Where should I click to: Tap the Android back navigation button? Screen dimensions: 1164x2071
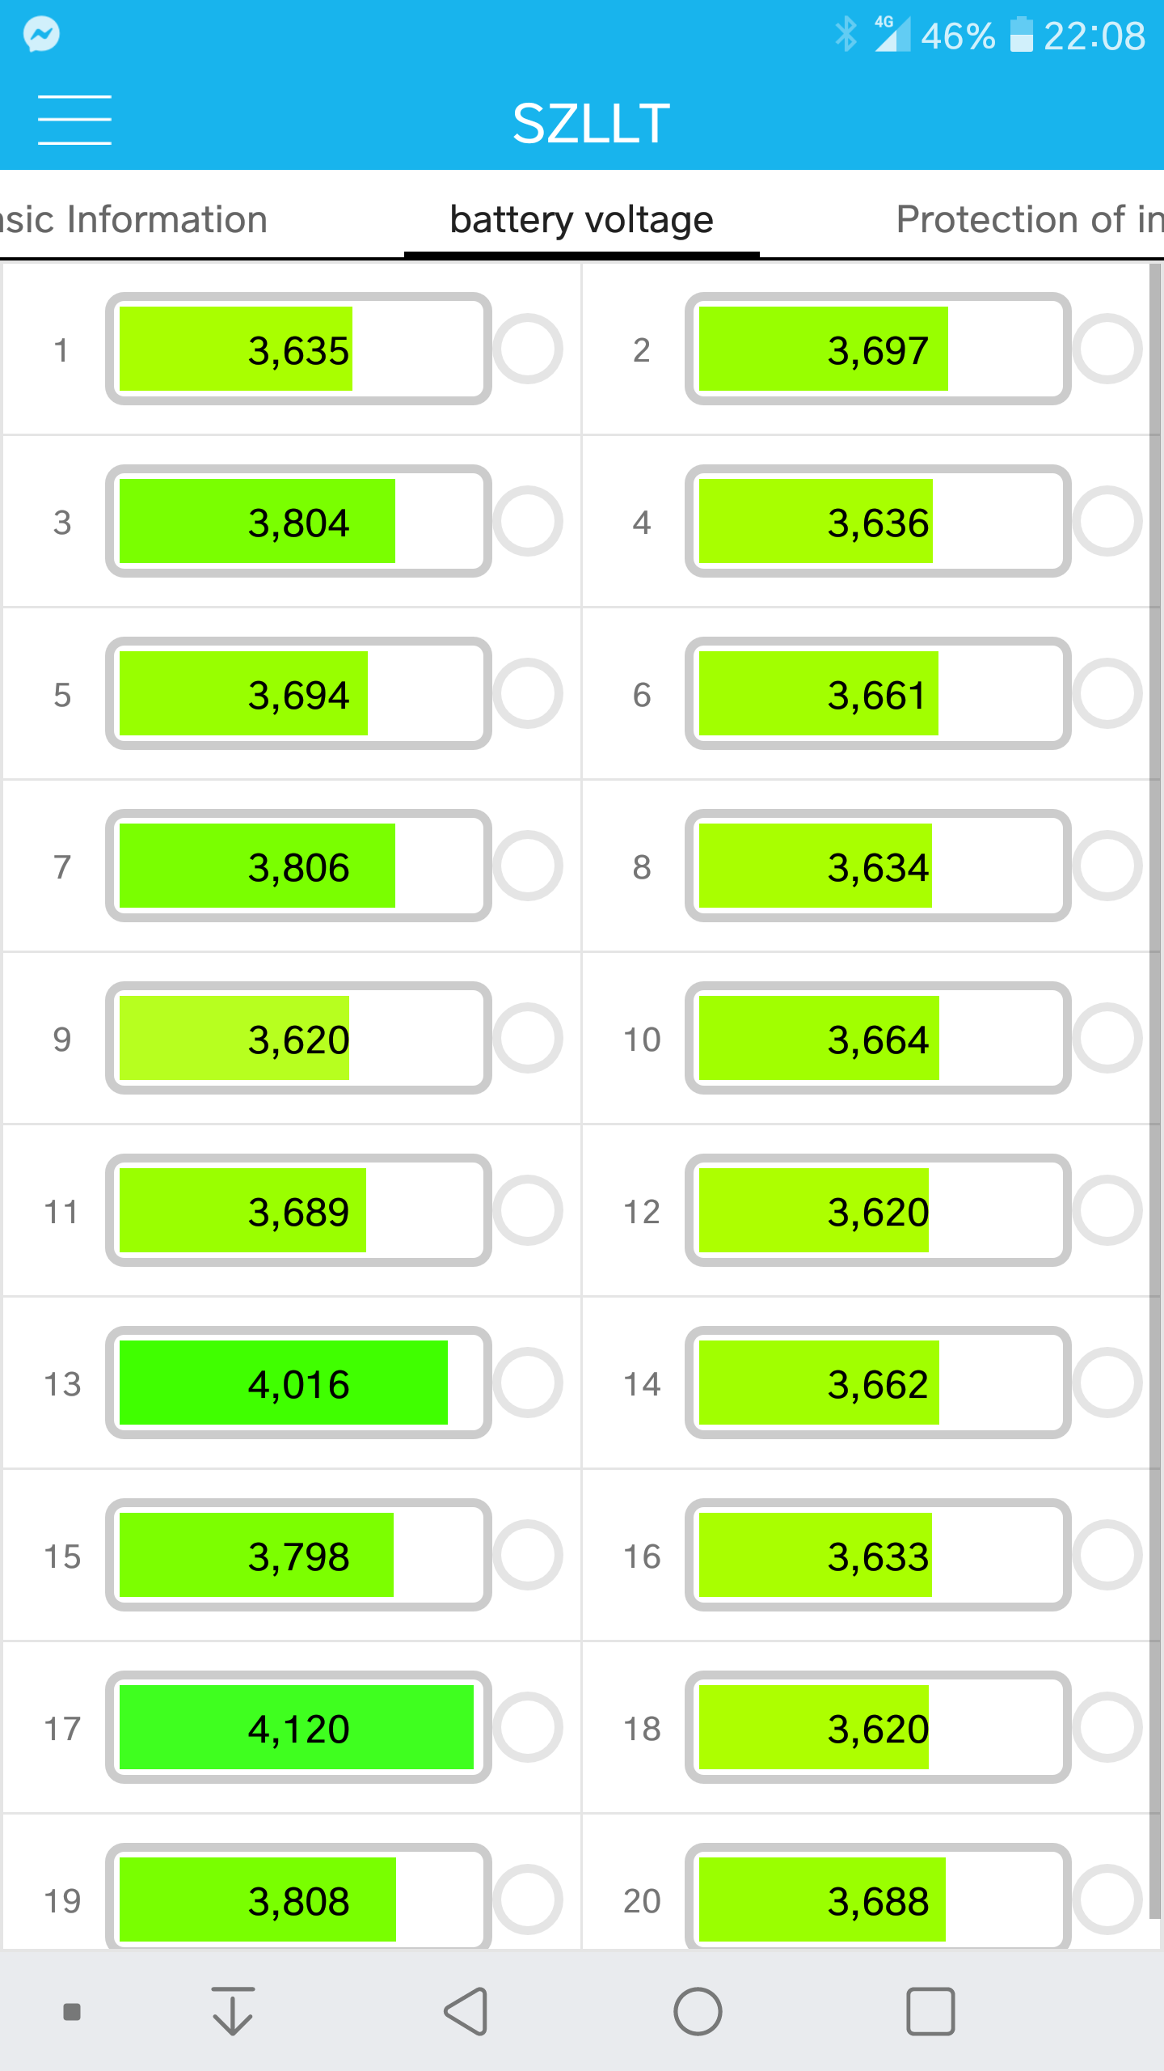(x=466, y=2011)
